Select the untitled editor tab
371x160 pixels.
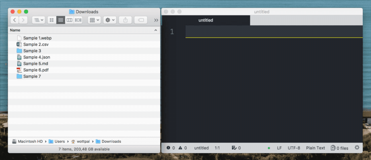coord(206,20)
